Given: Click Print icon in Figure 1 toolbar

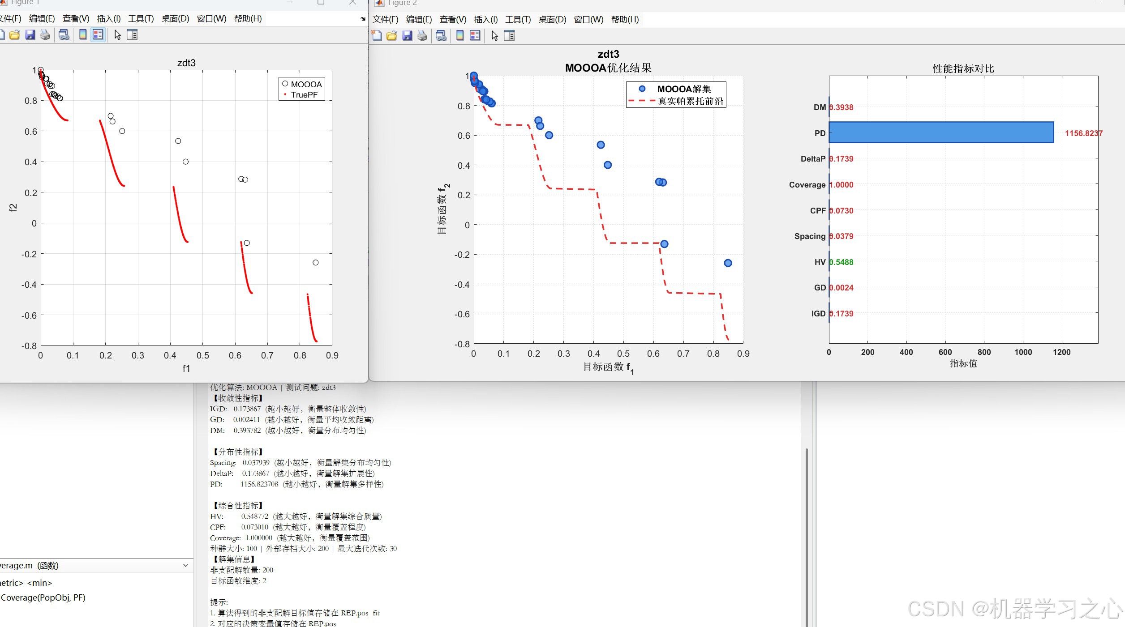Looking at the screenshot, I should [45, 35].
